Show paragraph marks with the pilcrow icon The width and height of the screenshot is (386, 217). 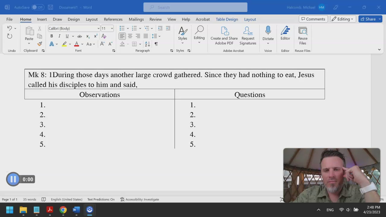coord(156,44)
